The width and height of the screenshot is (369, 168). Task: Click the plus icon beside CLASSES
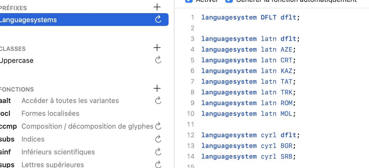(x=157, y=48)
